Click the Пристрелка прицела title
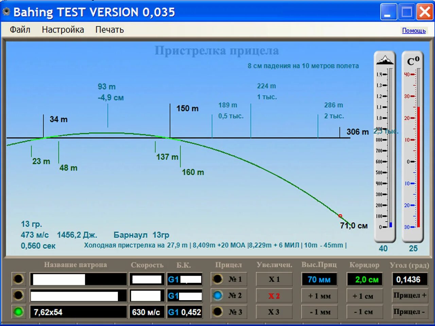 pos(217,51)
